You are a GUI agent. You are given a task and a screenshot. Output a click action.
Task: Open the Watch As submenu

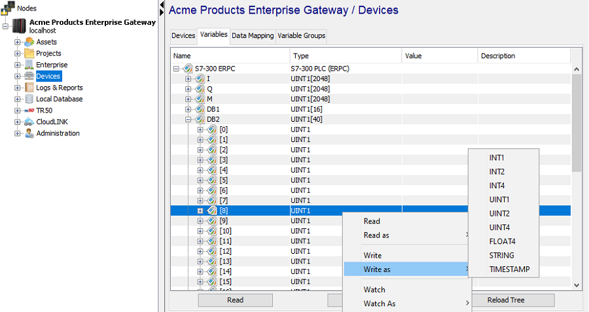tap(406, 303)
